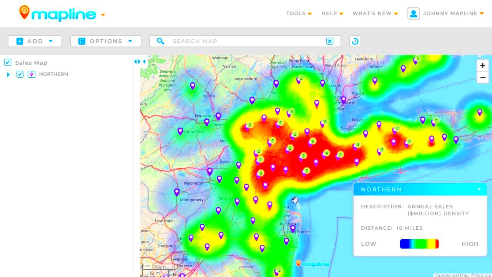Open the dropdown arrow beside the Mapline logo
Image resolution: width=492 pixels, height=277 pixels.
[103, 15]
